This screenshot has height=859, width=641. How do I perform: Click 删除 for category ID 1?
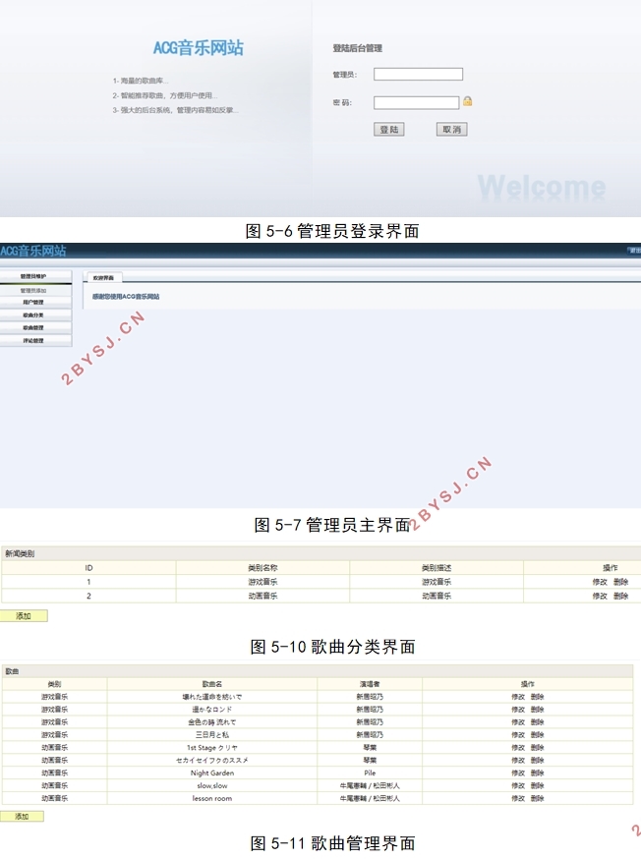pyautogui.click(x=620, y=582)
